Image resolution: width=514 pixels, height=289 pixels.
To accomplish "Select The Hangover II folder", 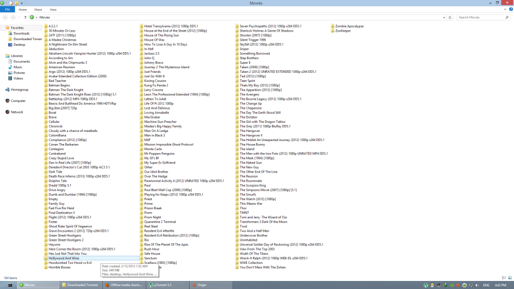I will [x=251, y=135].
